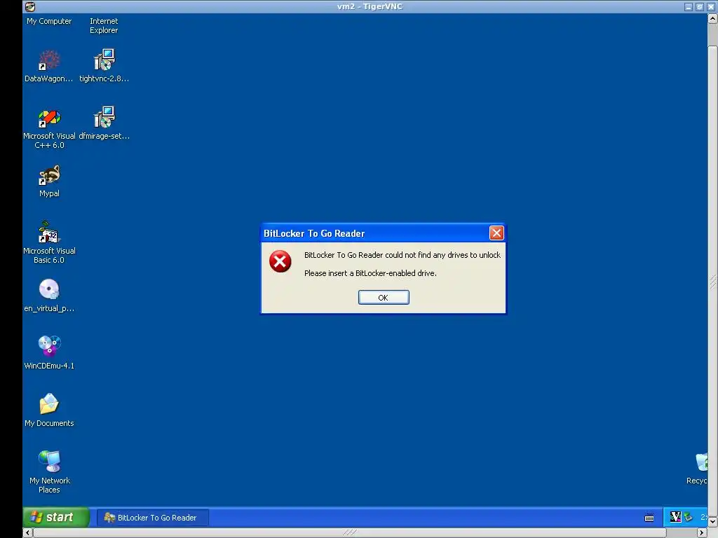Click the horizontal scrollbar thumb
The height and width of the screenshot is (538, 718).
point(350,532)
